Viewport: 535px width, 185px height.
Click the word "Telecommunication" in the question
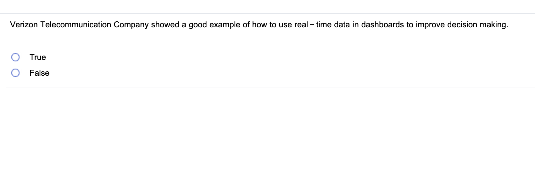75,25
